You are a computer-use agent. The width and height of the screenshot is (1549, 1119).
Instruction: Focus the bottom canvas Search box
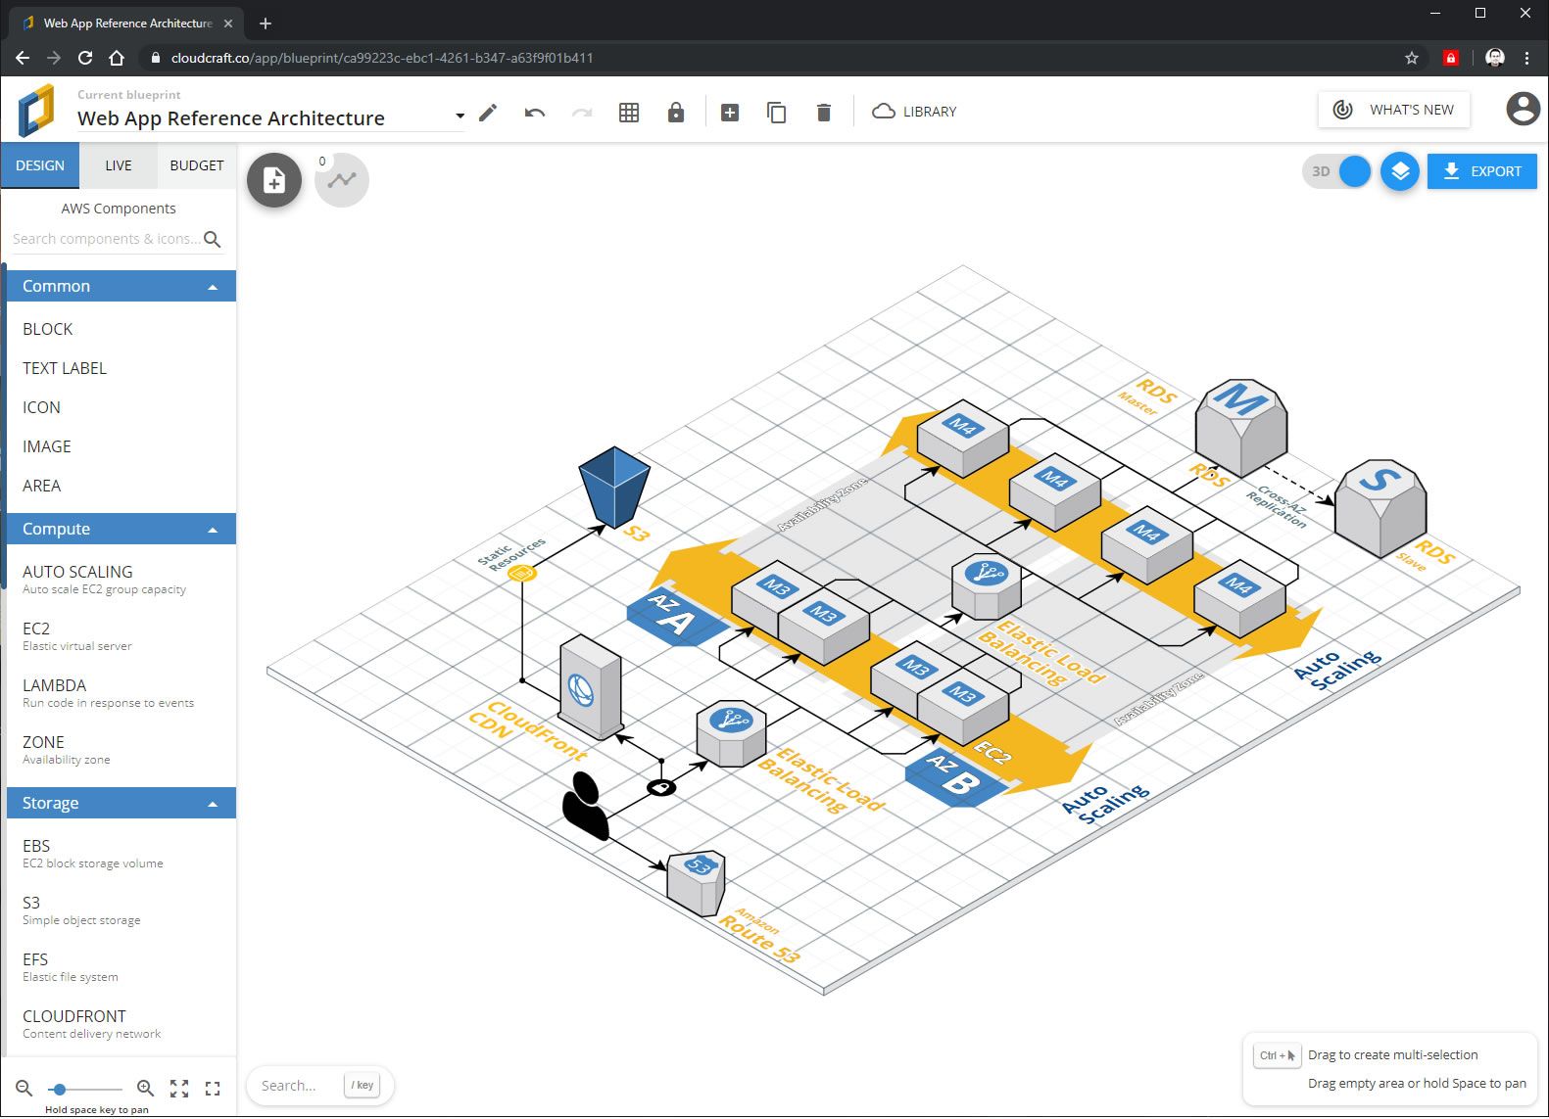[319, 1086]
